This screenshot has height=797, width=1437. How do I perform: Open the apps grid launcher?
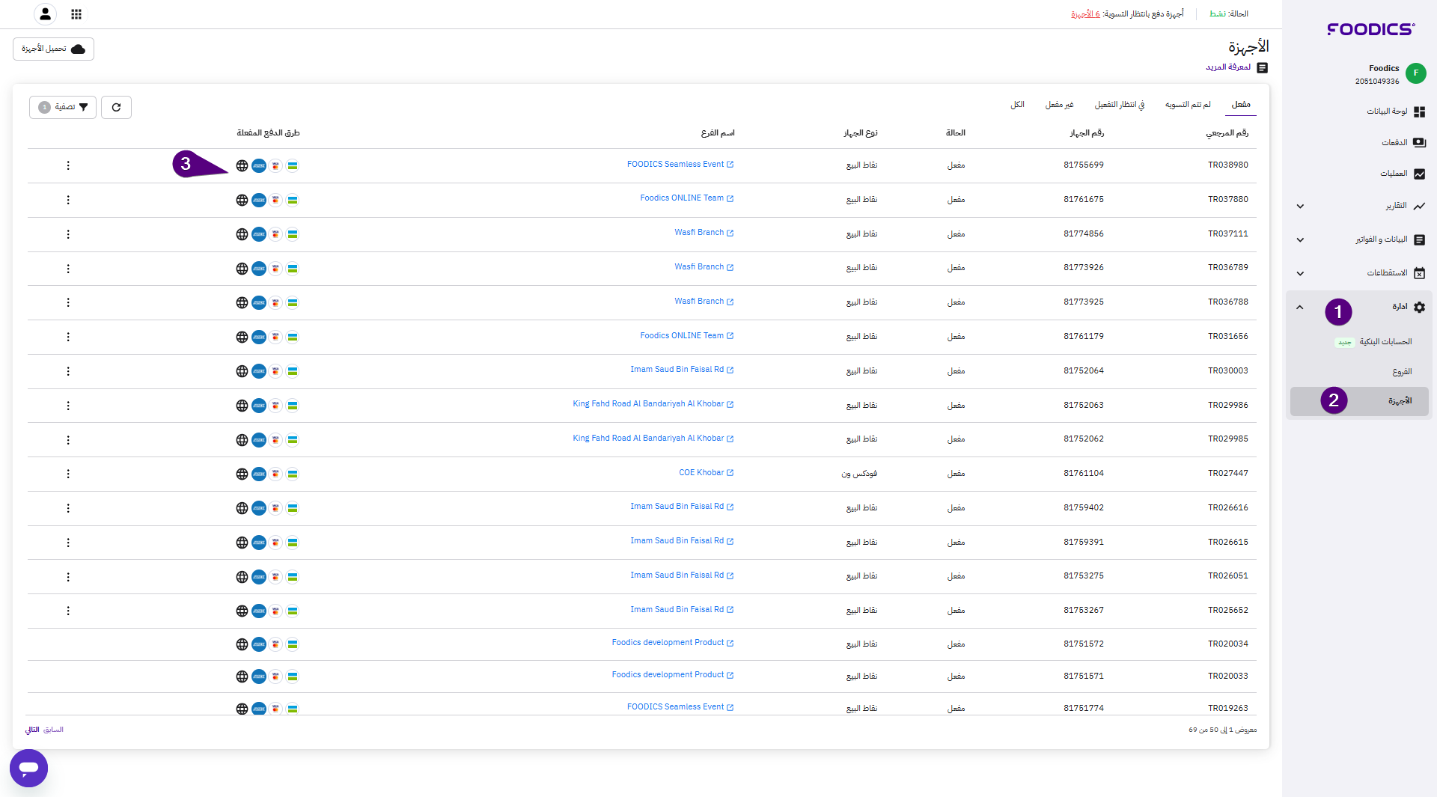click(76, 13)
